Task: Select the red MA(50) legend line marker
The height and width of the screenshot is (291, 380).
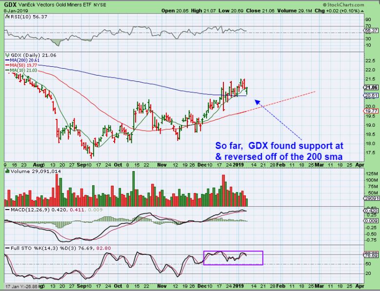Action: pos(7,65)
